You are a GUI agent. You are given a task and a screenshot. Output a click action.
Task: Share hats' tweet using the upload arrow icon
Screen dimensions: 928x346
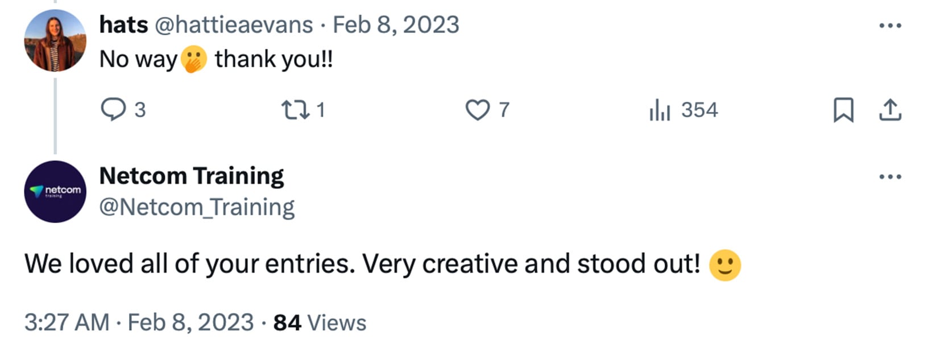[x=890, y=109]
